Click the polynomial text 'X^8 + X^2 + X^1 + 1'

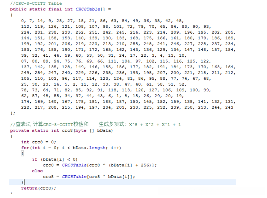(155, 125)
